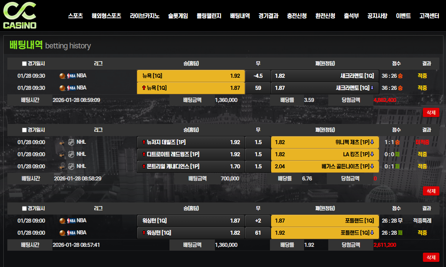Open the 스포츠 menu

pyautogui.click(x=76, y=16)
